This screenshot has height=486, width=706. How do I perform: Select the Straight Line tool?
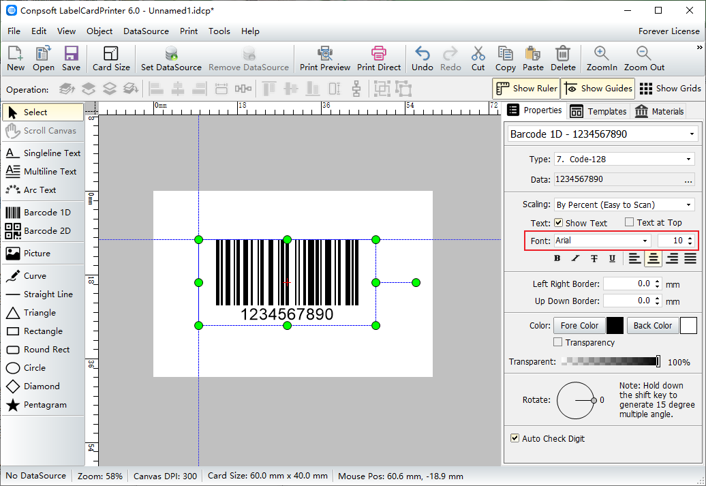(x=43, y=294)
